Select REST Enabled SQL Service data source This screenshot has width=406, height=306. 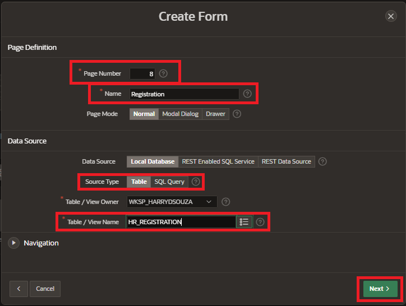[218, 161]
